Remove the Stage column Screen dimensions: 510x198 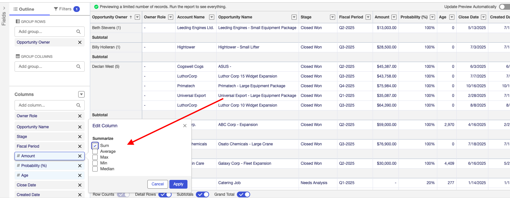tap(80, 137)
